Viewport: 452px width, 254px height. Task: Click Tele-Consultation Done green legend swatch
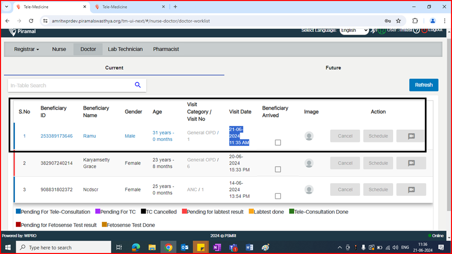pos(291,211)
